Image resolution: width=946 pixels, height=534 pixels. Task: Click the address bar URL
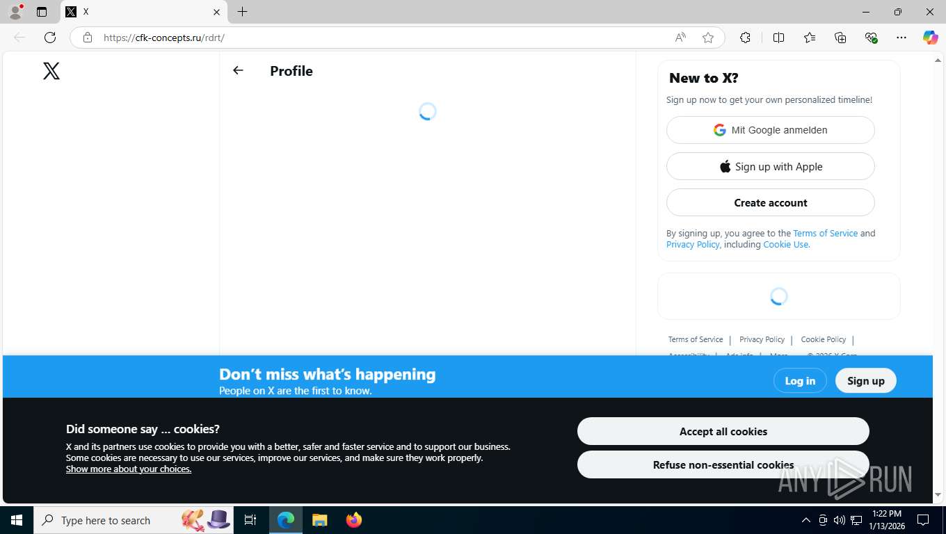pyautogui.click(x=164, y=38)
